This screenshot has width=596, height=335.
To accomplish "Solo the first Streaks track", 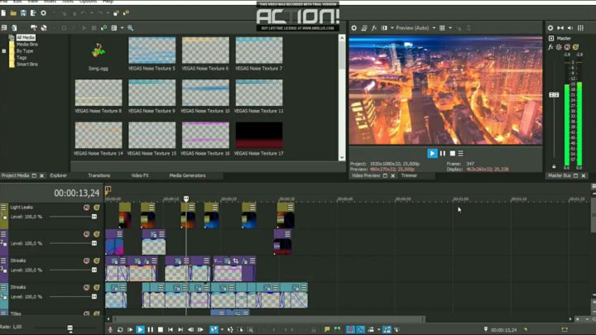I will click(96, 261).
